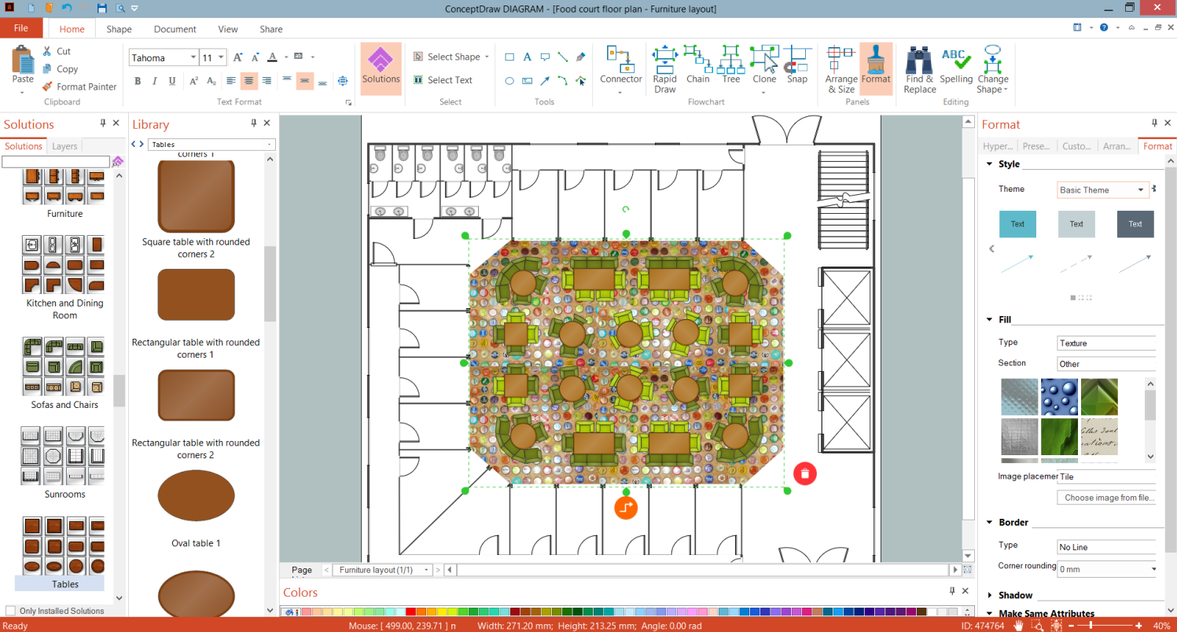Switch to the Layers tab
The height and width of the screenshot is (632, 1177).
point(64,145)
